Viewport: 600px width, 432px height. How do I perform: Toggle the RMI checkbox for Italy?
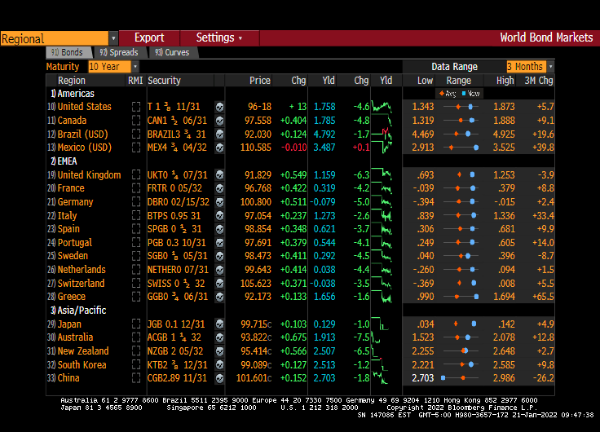[x=136, y=216]
